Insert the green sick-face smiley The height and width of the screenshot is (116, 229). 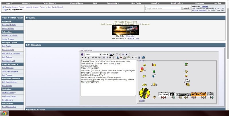coord(154,72)
